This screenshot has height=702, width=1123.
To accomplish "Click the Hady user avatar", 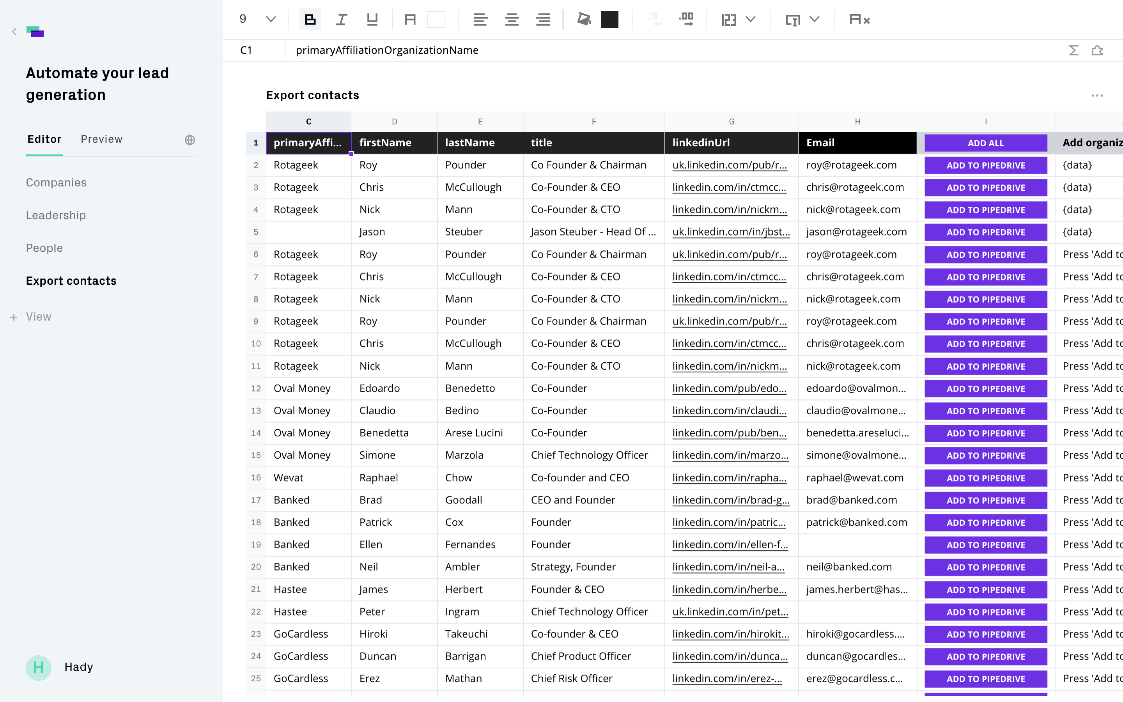I will coord(39,668).
